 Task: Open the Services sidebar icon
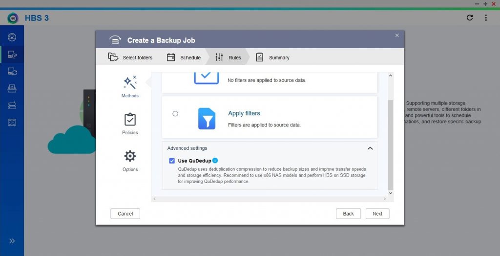coord(12,88)
